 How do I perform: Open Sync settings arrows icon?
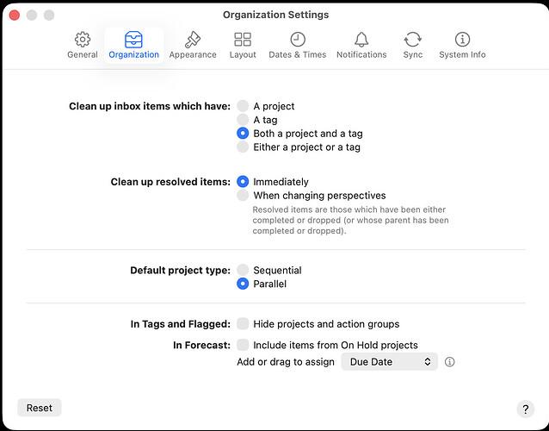[x=413, y=40]
